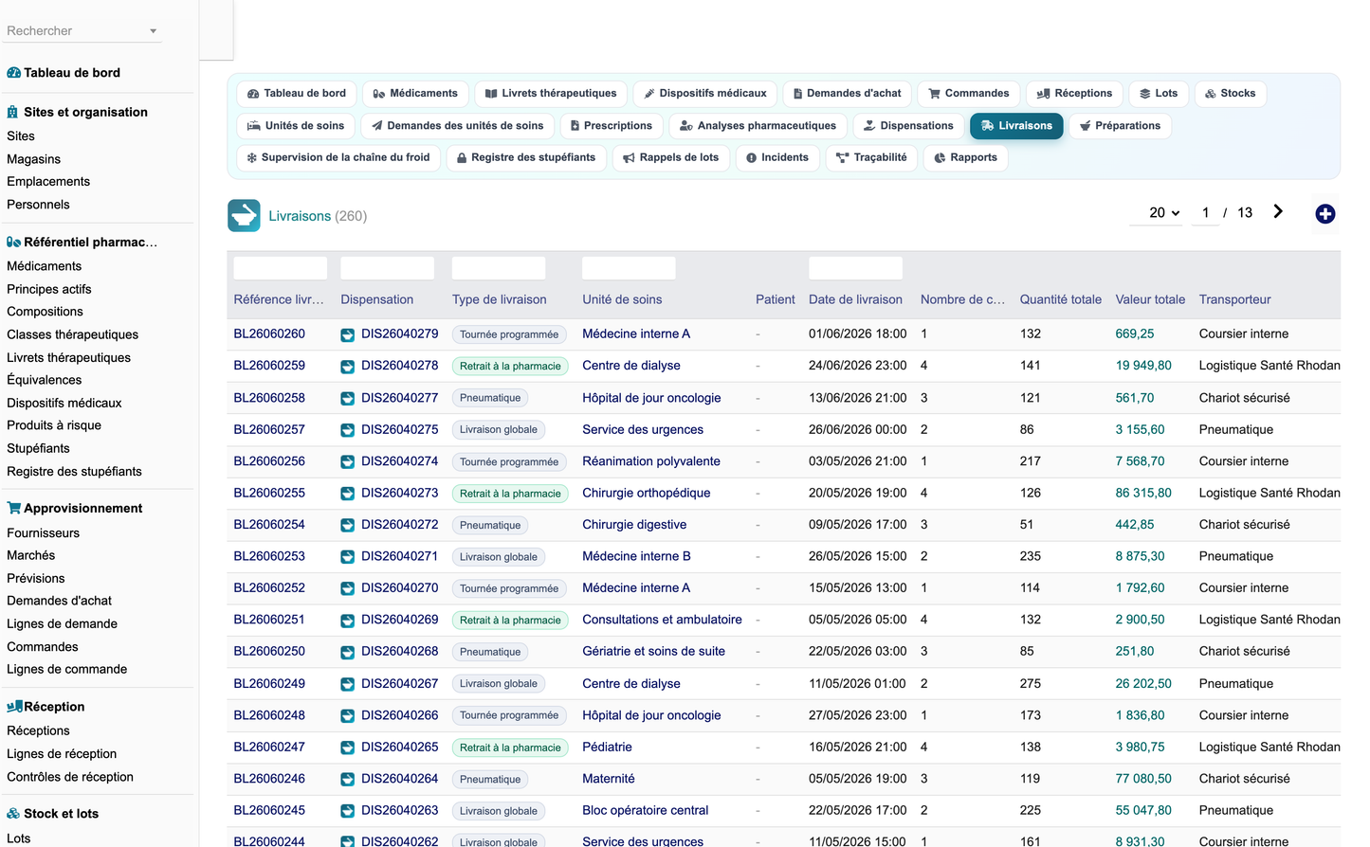Click the Livraisons header delivery icon
Image resolution: width=1370 pixels, height=847 pixels.
click(x=244, y=215)
